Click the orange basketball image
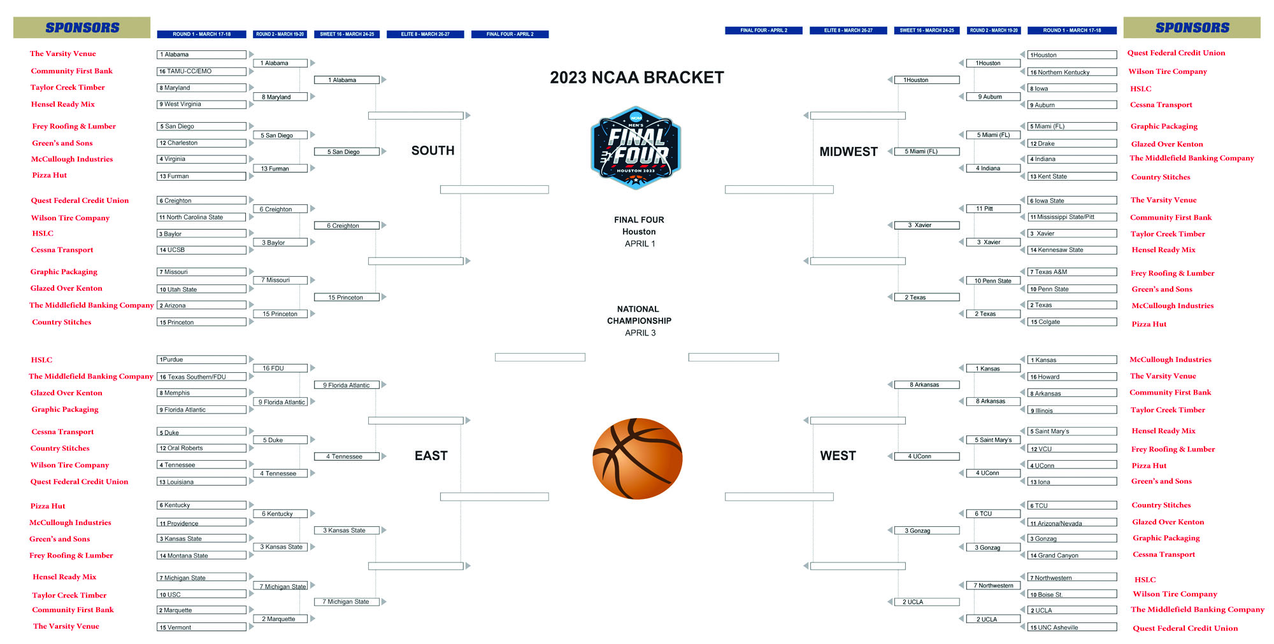Image resolution: width=1274 pixels, height=644 pixels. click(x=637, y=458)
